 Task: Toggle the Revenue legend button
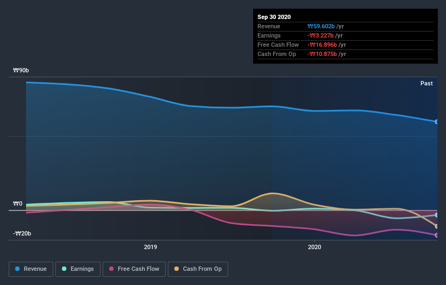[31, 269]
